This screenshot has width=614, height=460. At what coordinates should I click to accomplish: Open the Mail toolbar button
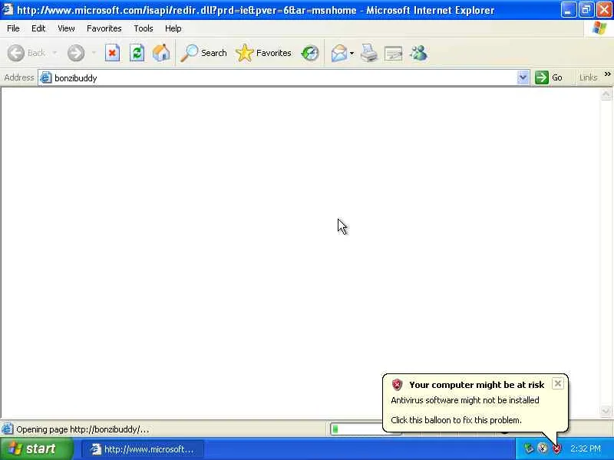point(339,53)
